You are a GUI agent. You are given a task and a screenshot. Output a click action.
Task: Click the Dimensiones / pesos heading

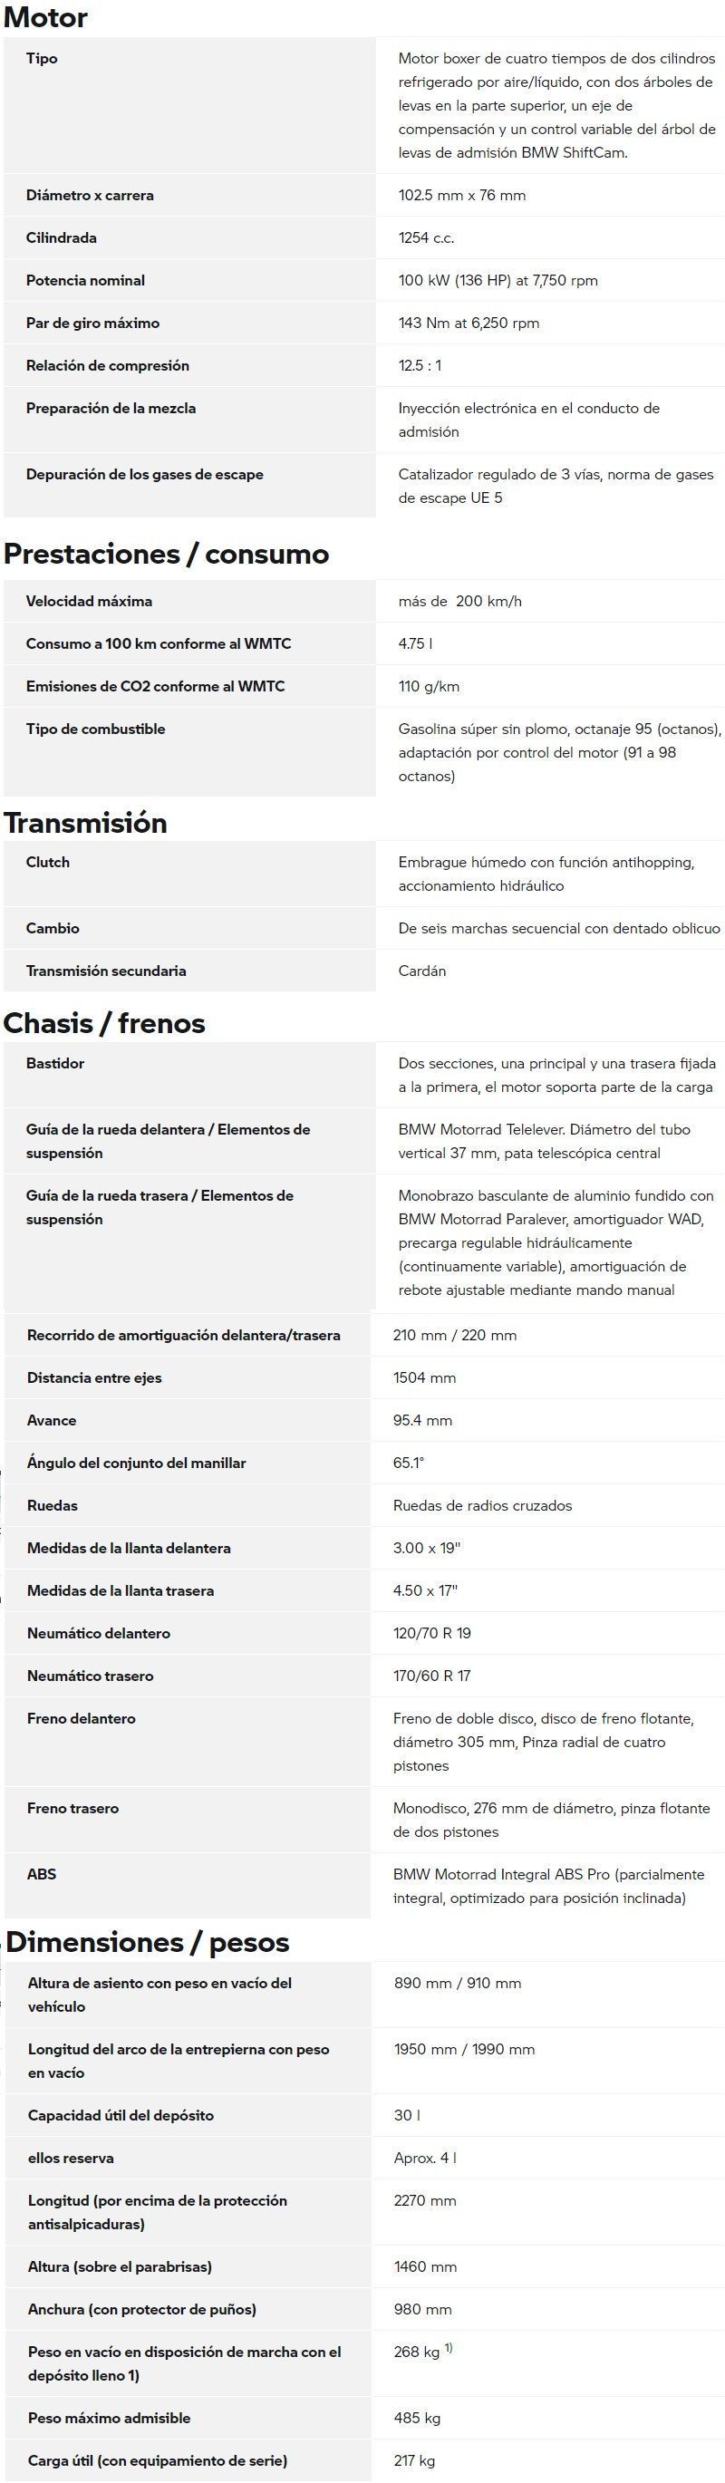(148, 1941)
